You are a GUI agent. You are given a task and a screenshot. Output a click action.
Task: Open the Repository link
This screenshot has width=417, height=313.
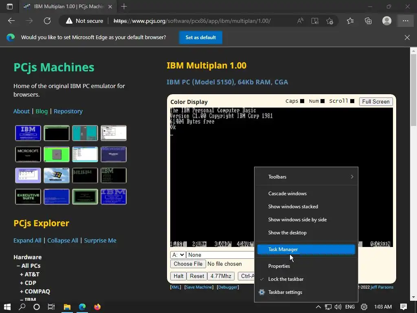68,111
